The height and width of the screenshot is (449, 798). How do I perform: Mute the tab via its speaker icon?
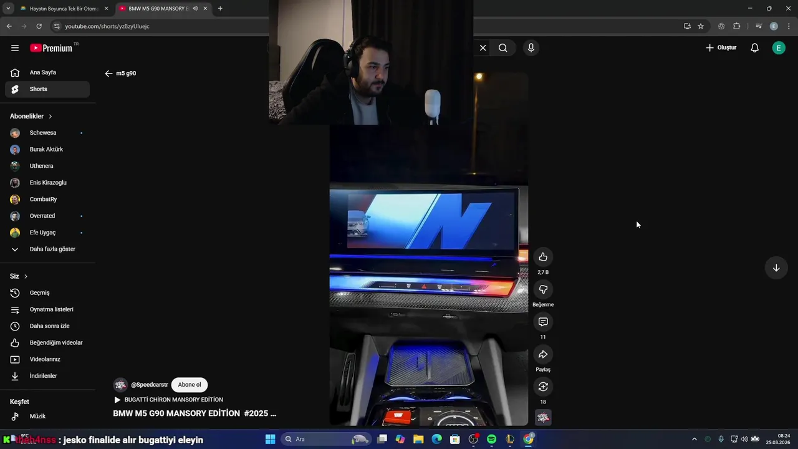point(195,9)
